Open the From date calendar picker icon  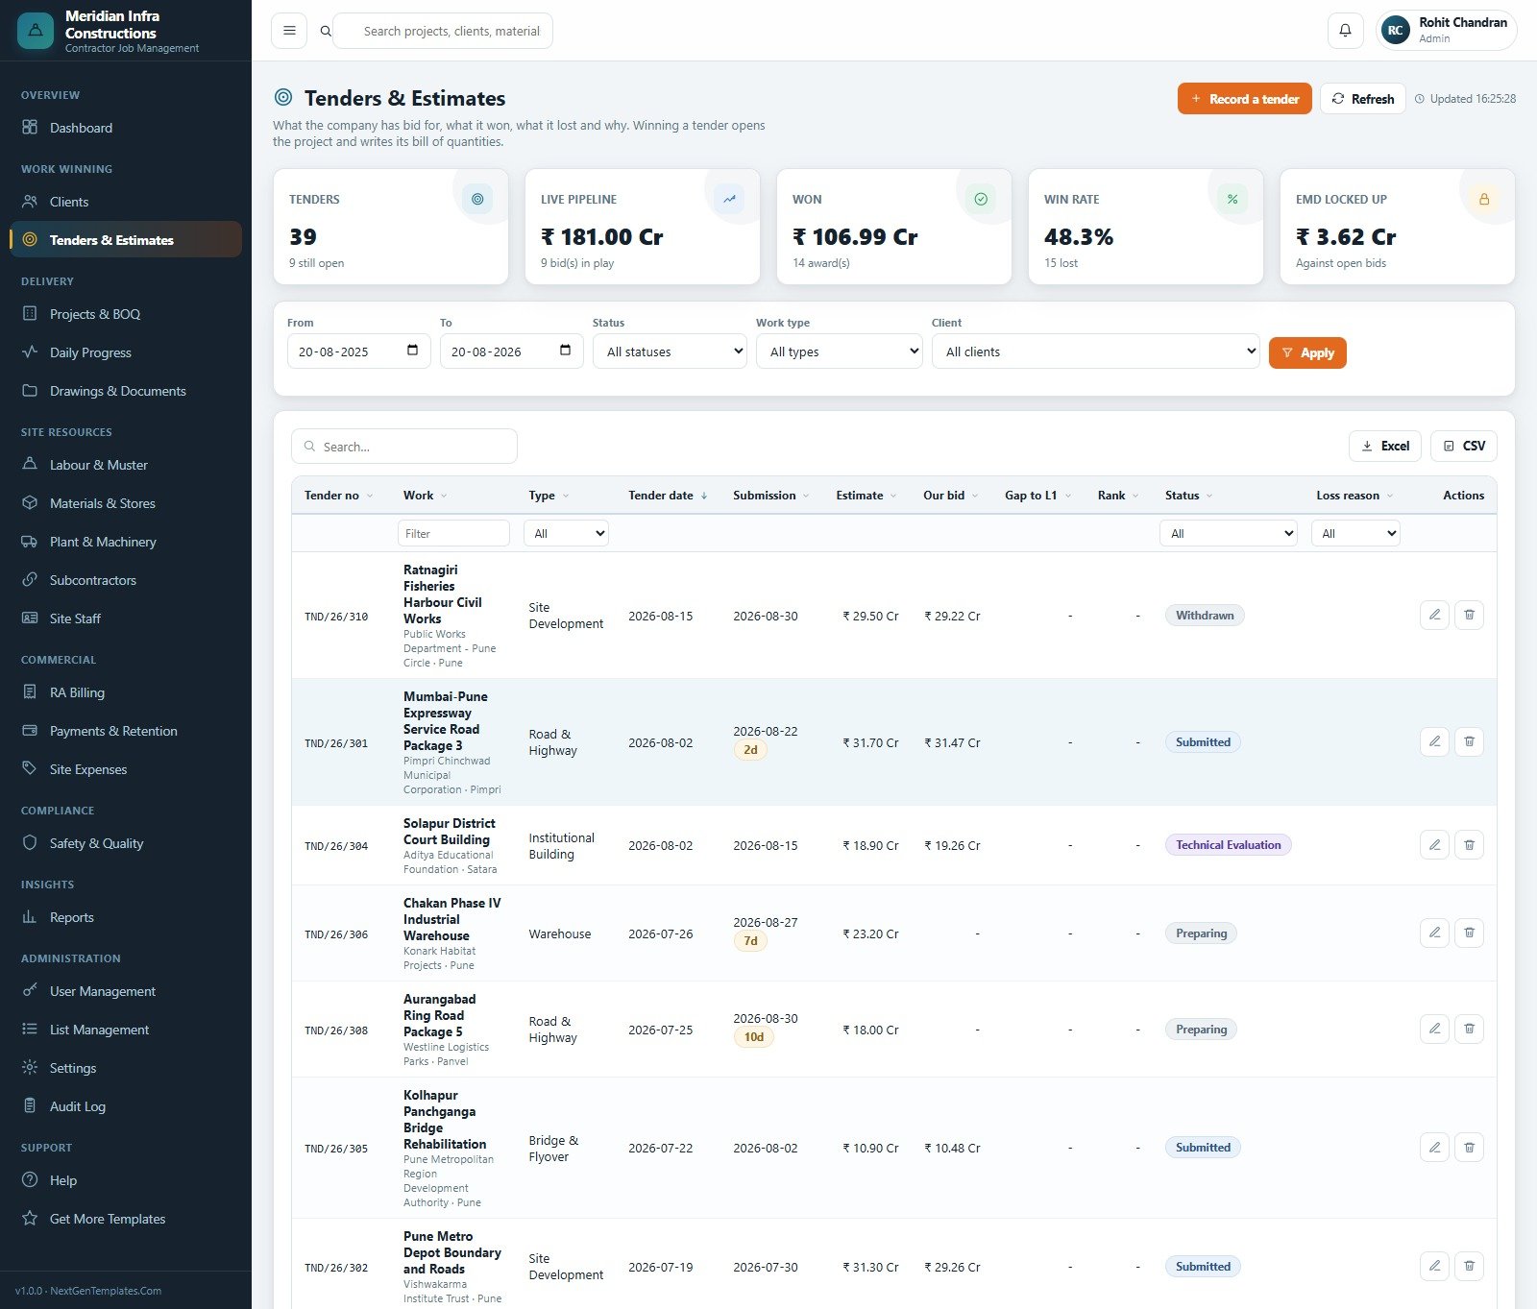point(412,351)
